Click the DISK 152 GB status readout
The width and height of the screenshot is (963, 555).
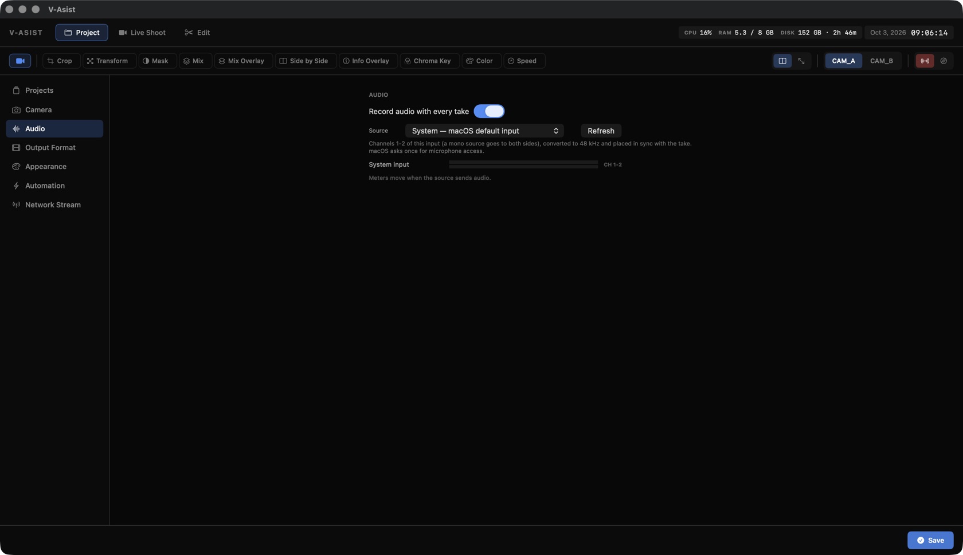click(801, 33)
